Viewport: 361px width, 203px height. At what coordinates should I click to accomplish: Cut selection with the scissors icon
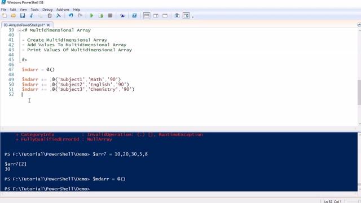point(32,16)
